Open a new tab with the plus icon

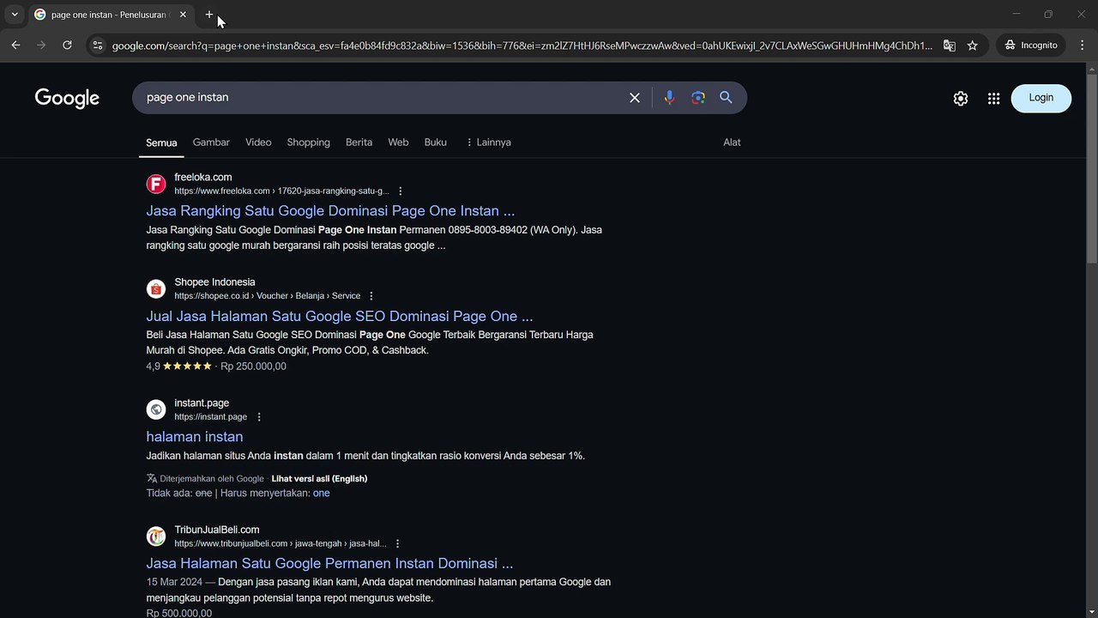coord(209,15)
